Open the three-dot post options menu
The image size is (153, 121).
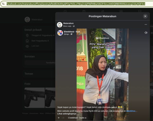[146, 25]
